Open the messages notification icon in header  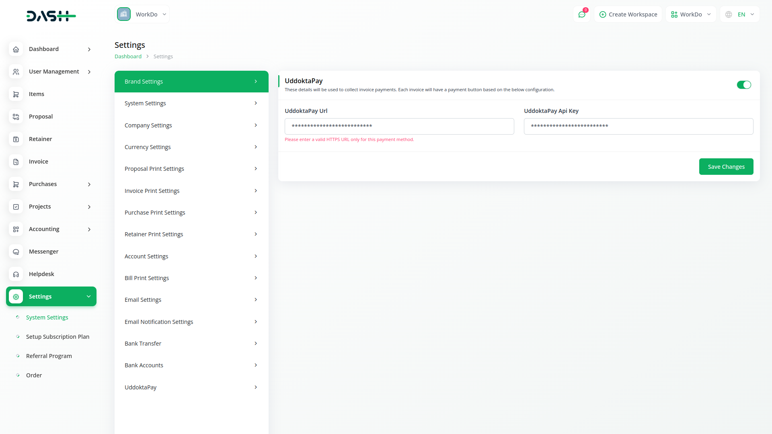[582, 14]
